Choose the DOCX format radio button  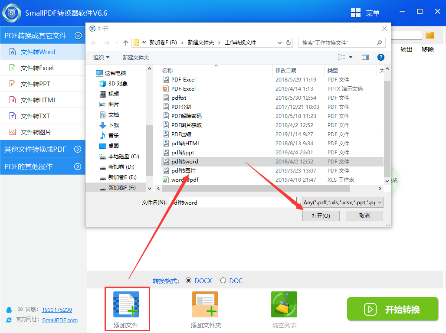click(188, 281)
